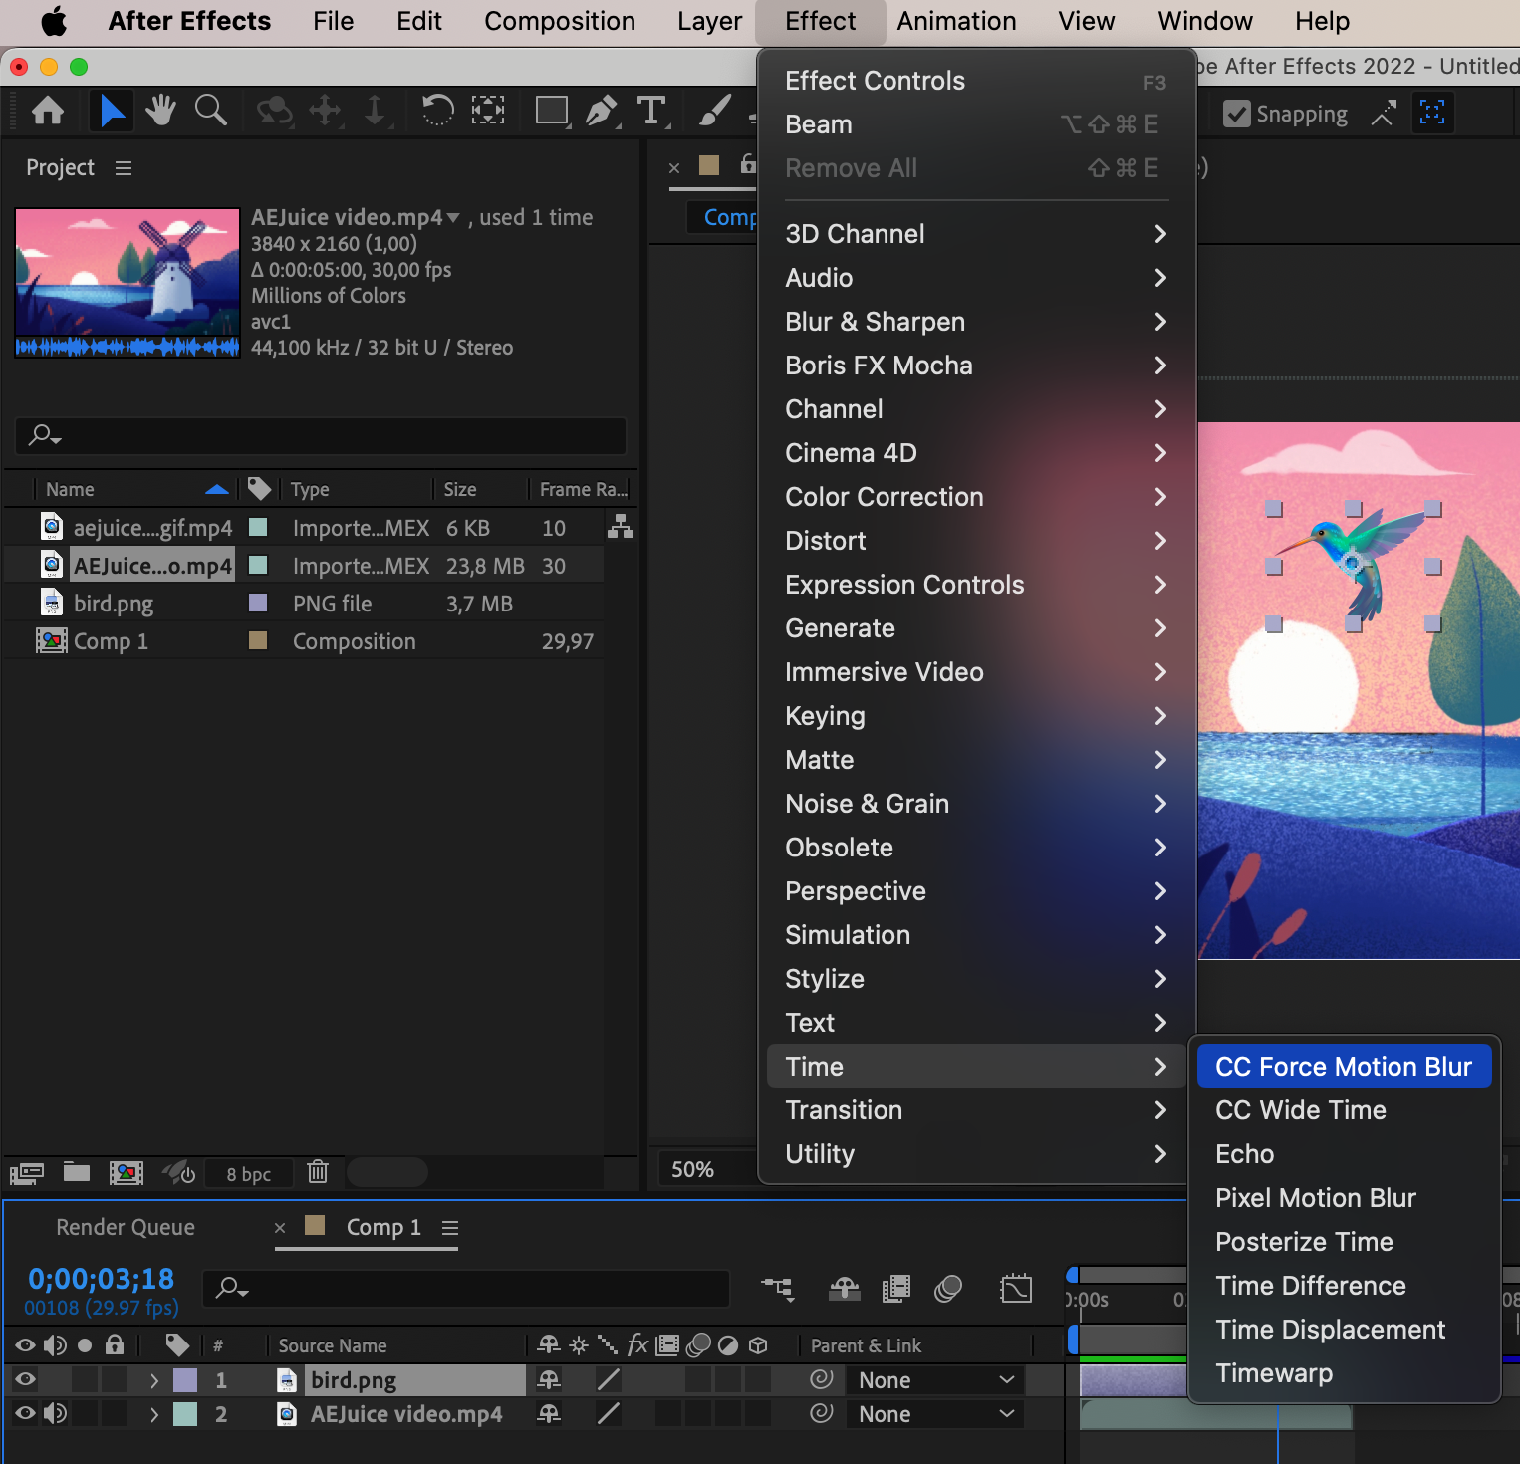Select the Zoom magnifier tool
The height and width of the screenshot is (1464, 1520).
coord(210,111)
